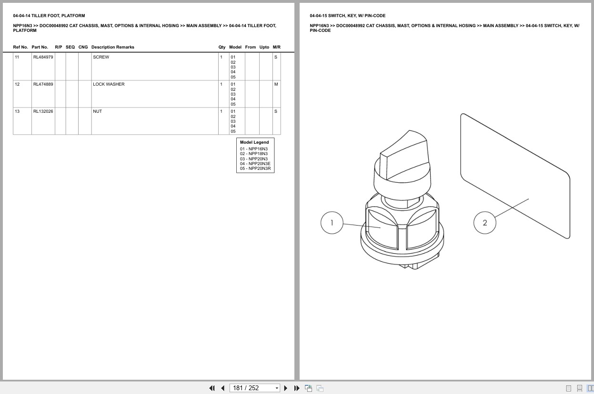
Task: Click the SCREW description cell
Action: [x=155, y=67]
